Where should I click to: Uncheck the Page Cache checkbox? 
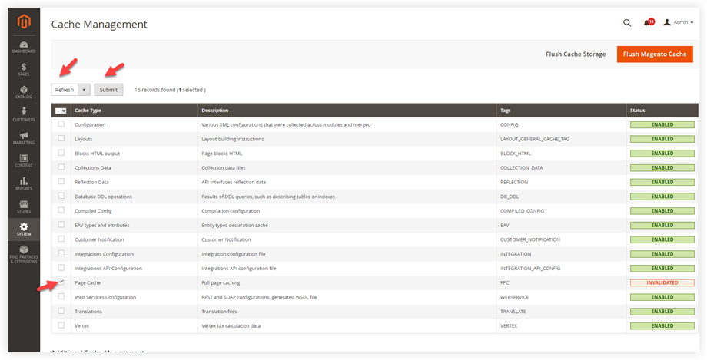[x=61, y=282]
